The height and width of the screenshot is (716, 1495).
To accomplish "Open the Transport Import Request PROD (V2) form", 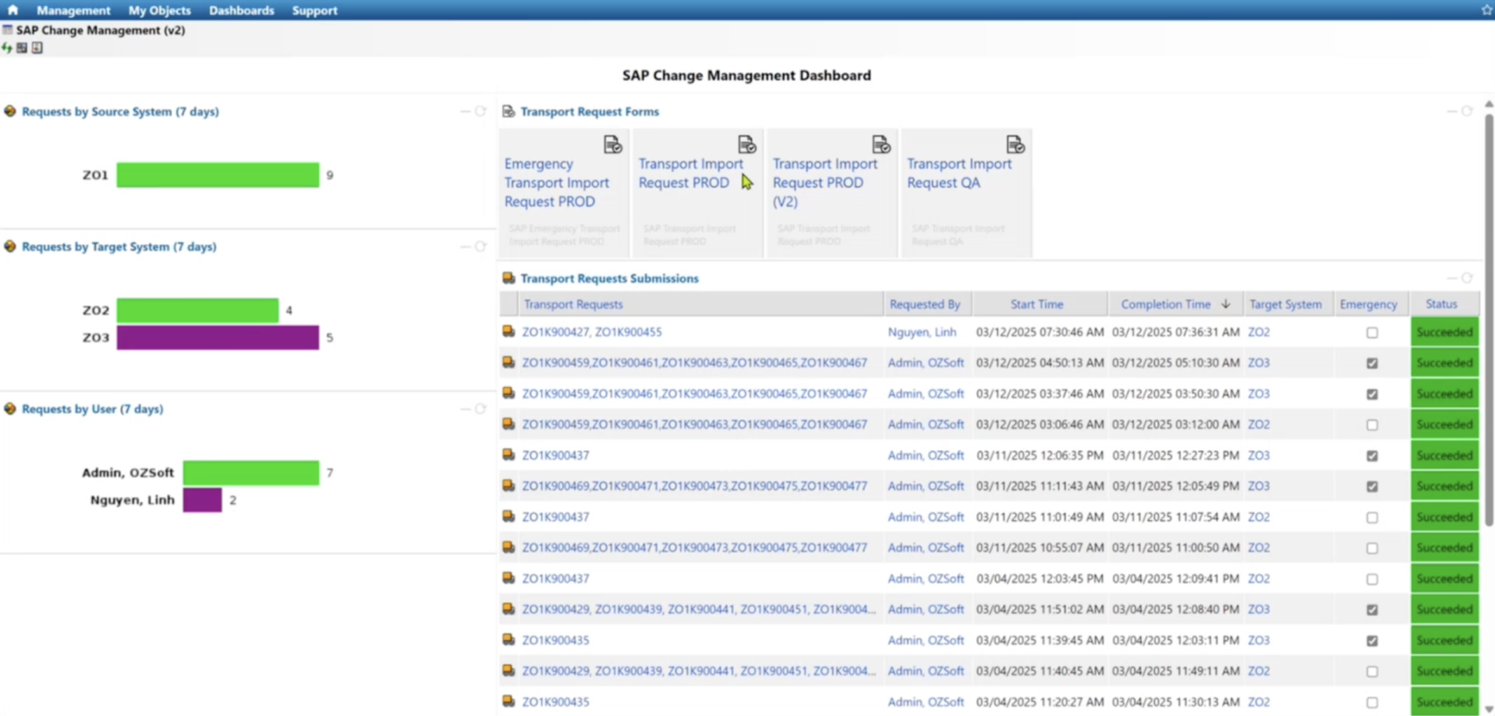I will point(825,182).
